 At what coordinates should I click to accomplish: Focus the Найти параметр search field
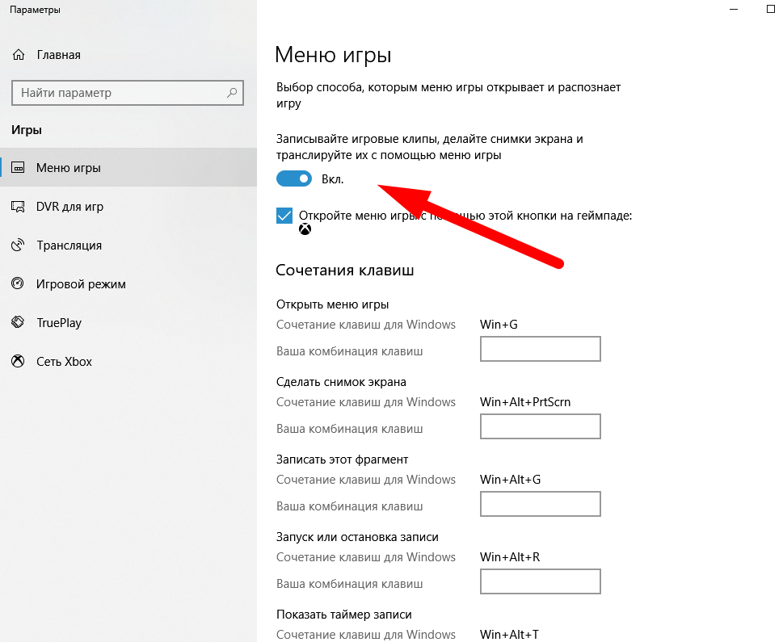(128, 93)
